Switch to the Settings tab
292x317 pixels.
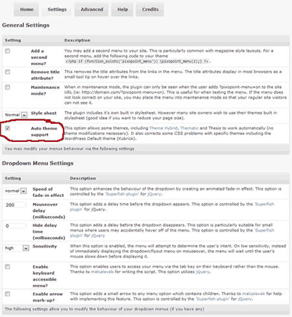(x=56, y=10)
